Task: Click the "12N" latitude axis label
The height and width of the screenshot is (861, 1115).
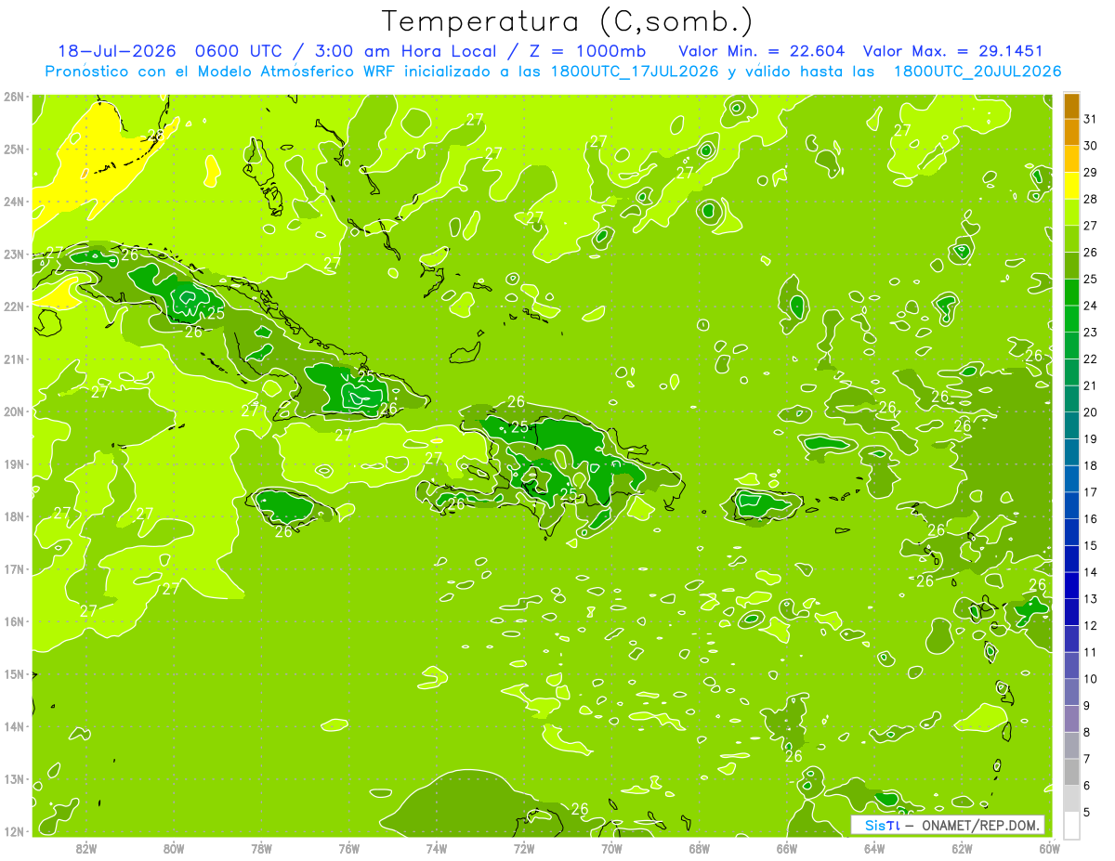Action: [x=15, y=831]
